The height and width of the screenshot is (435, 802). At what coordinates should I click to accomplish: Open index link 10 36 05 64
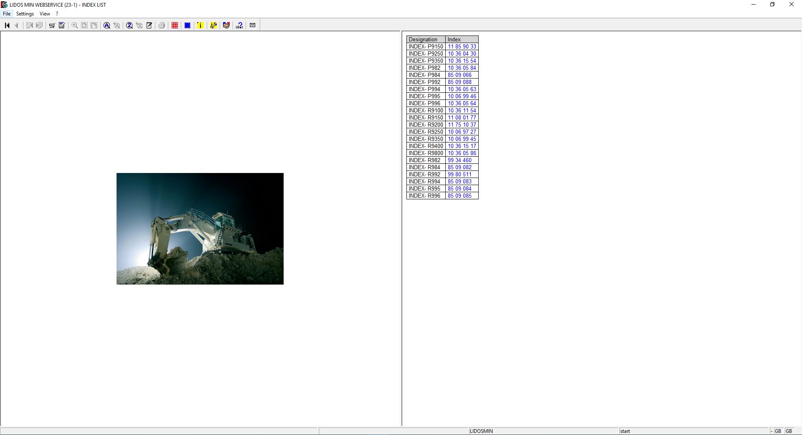click(x=462, y=104)
